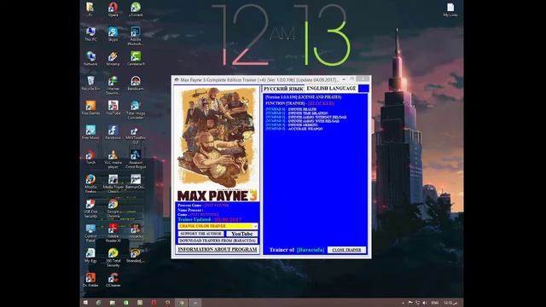This screenshot has height=307, width=546.
Task: Click the Max Payne 3 cover artwork
Action: (218, 143)
